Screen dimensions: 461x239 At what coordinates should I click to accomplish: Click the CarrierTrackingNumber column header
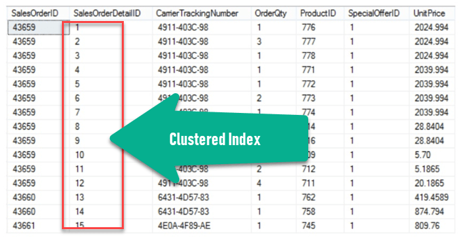pyautogui.click(x=202, y=13)
